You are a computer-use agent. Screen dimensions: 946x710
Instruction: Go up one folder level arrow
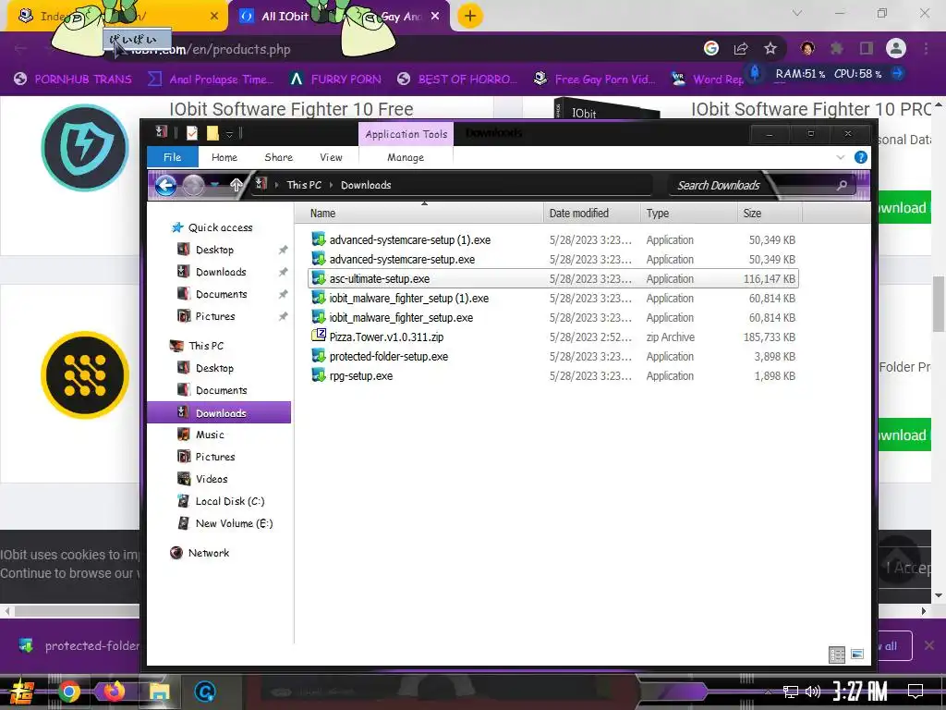pyautogui.click(x=236, y=185)
